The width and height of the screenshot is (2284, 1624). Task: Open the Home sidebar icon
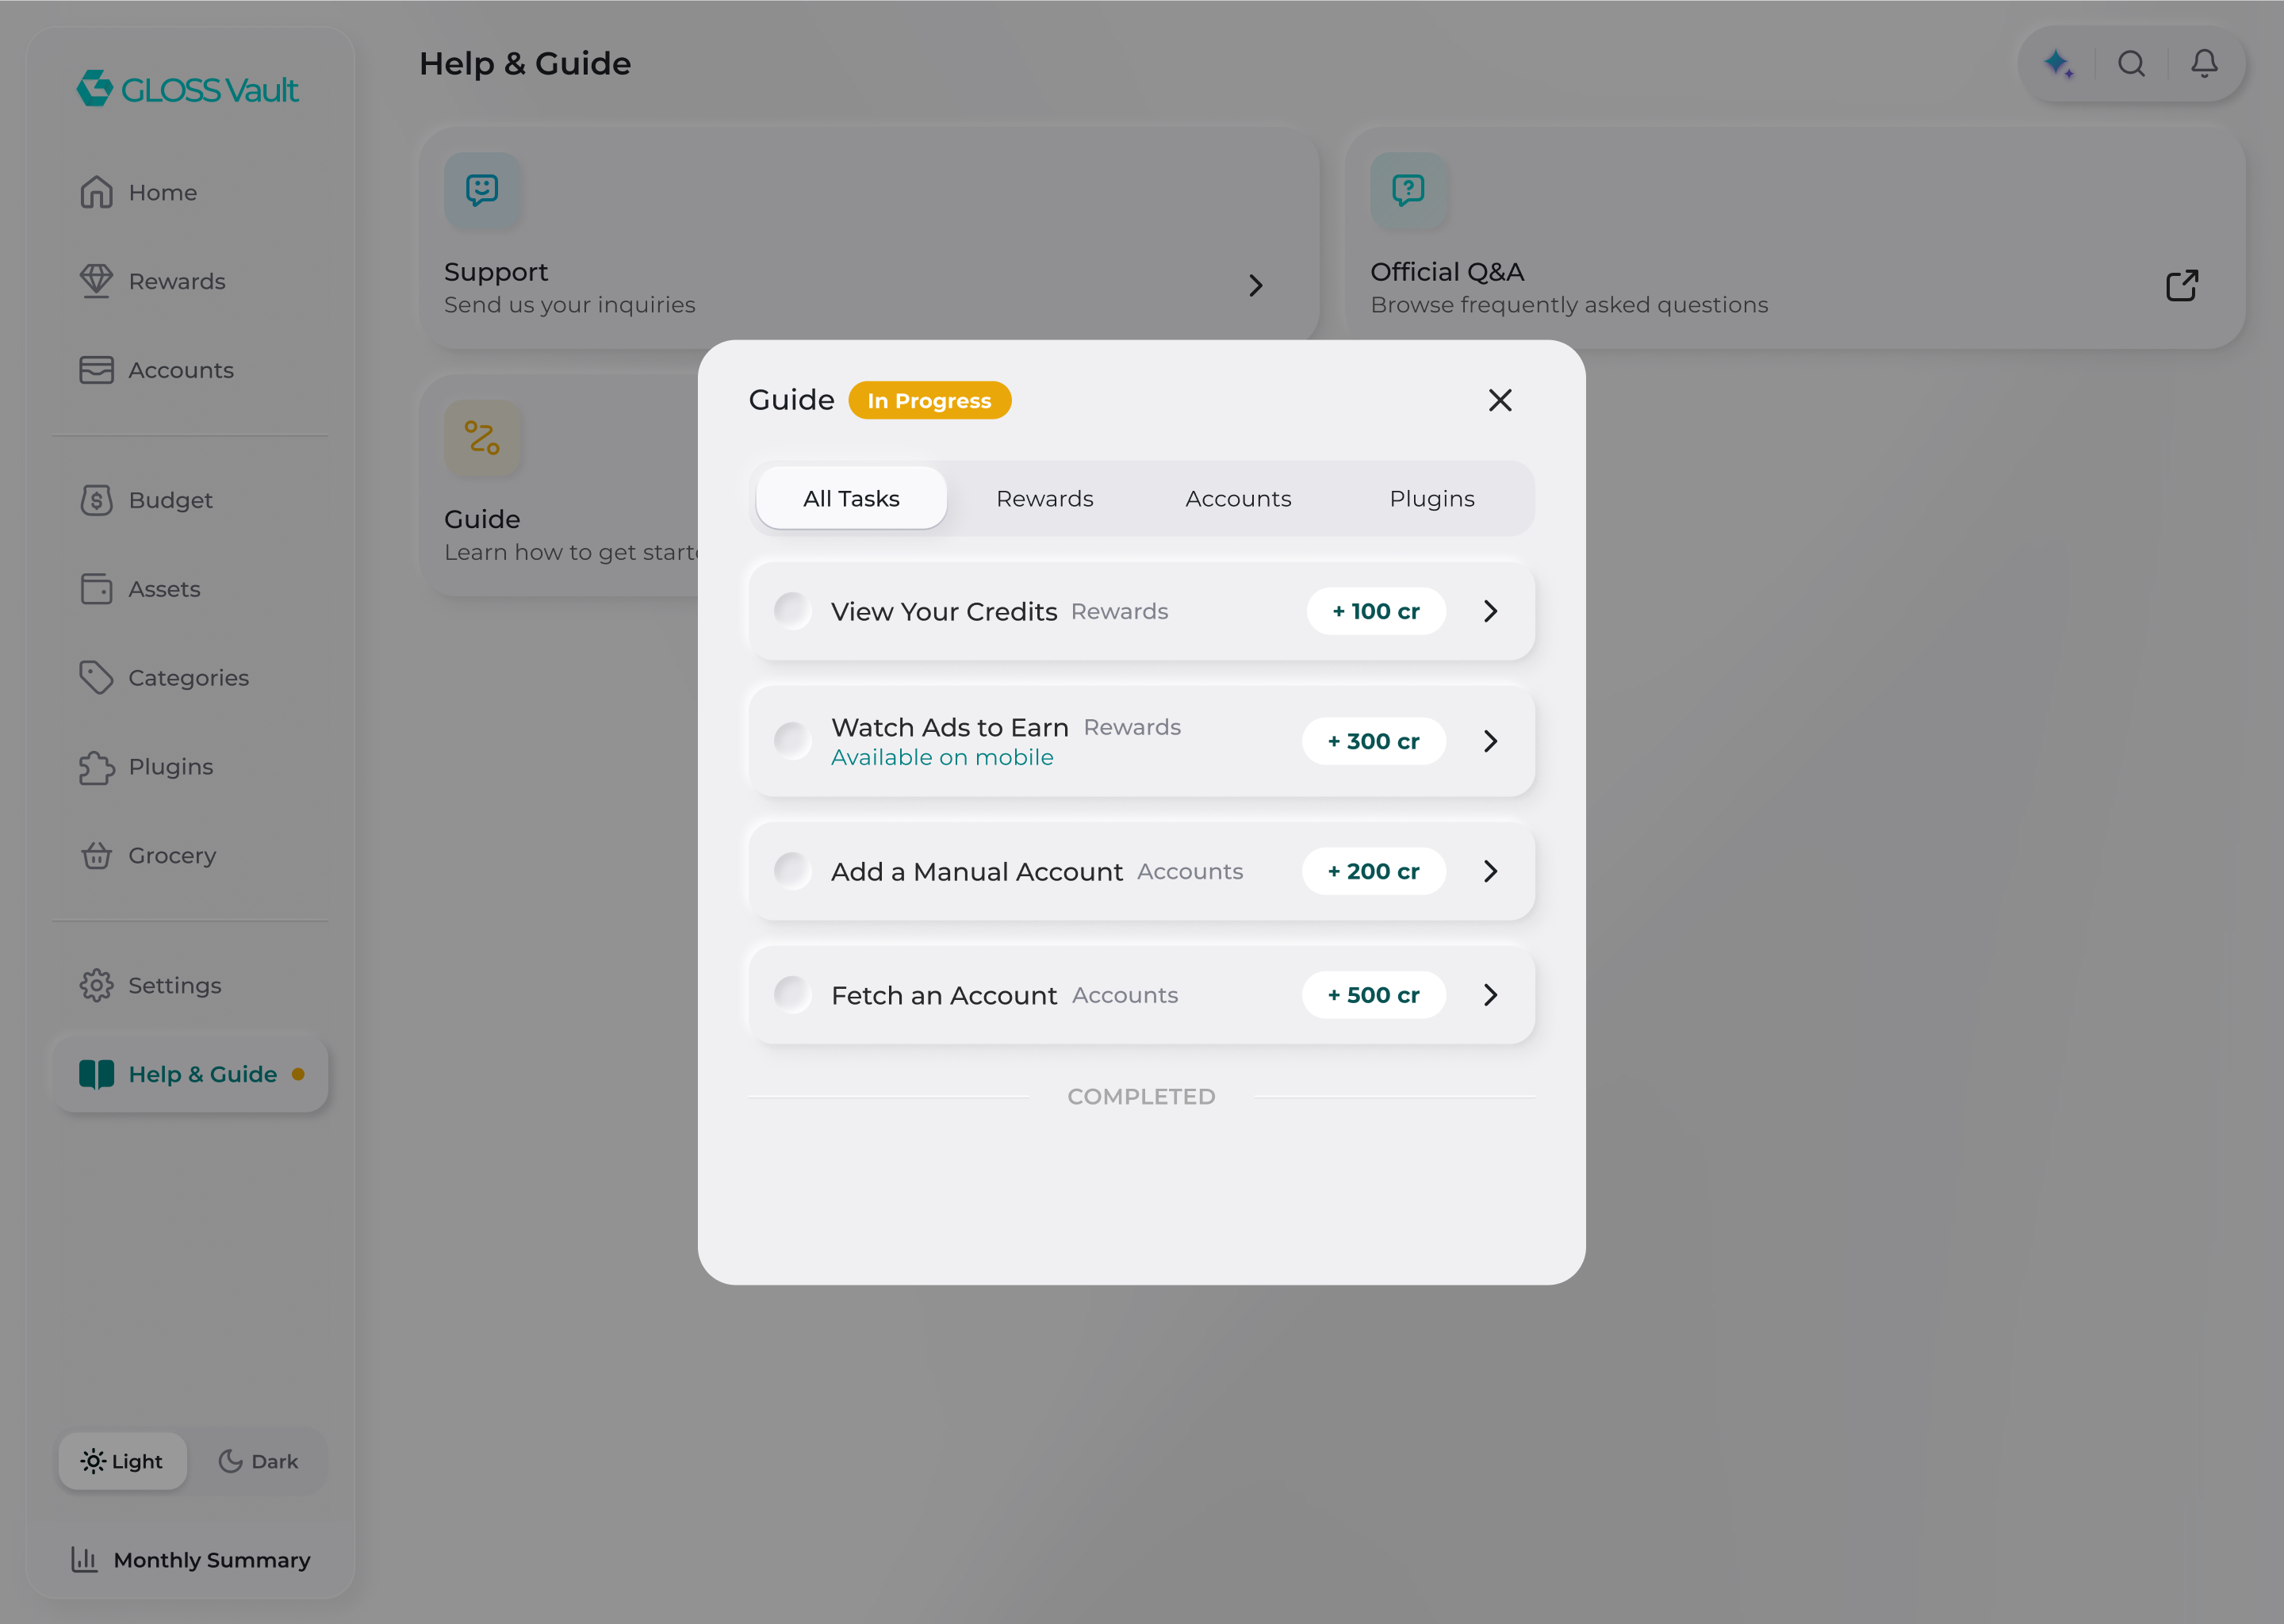coord(96,192)
